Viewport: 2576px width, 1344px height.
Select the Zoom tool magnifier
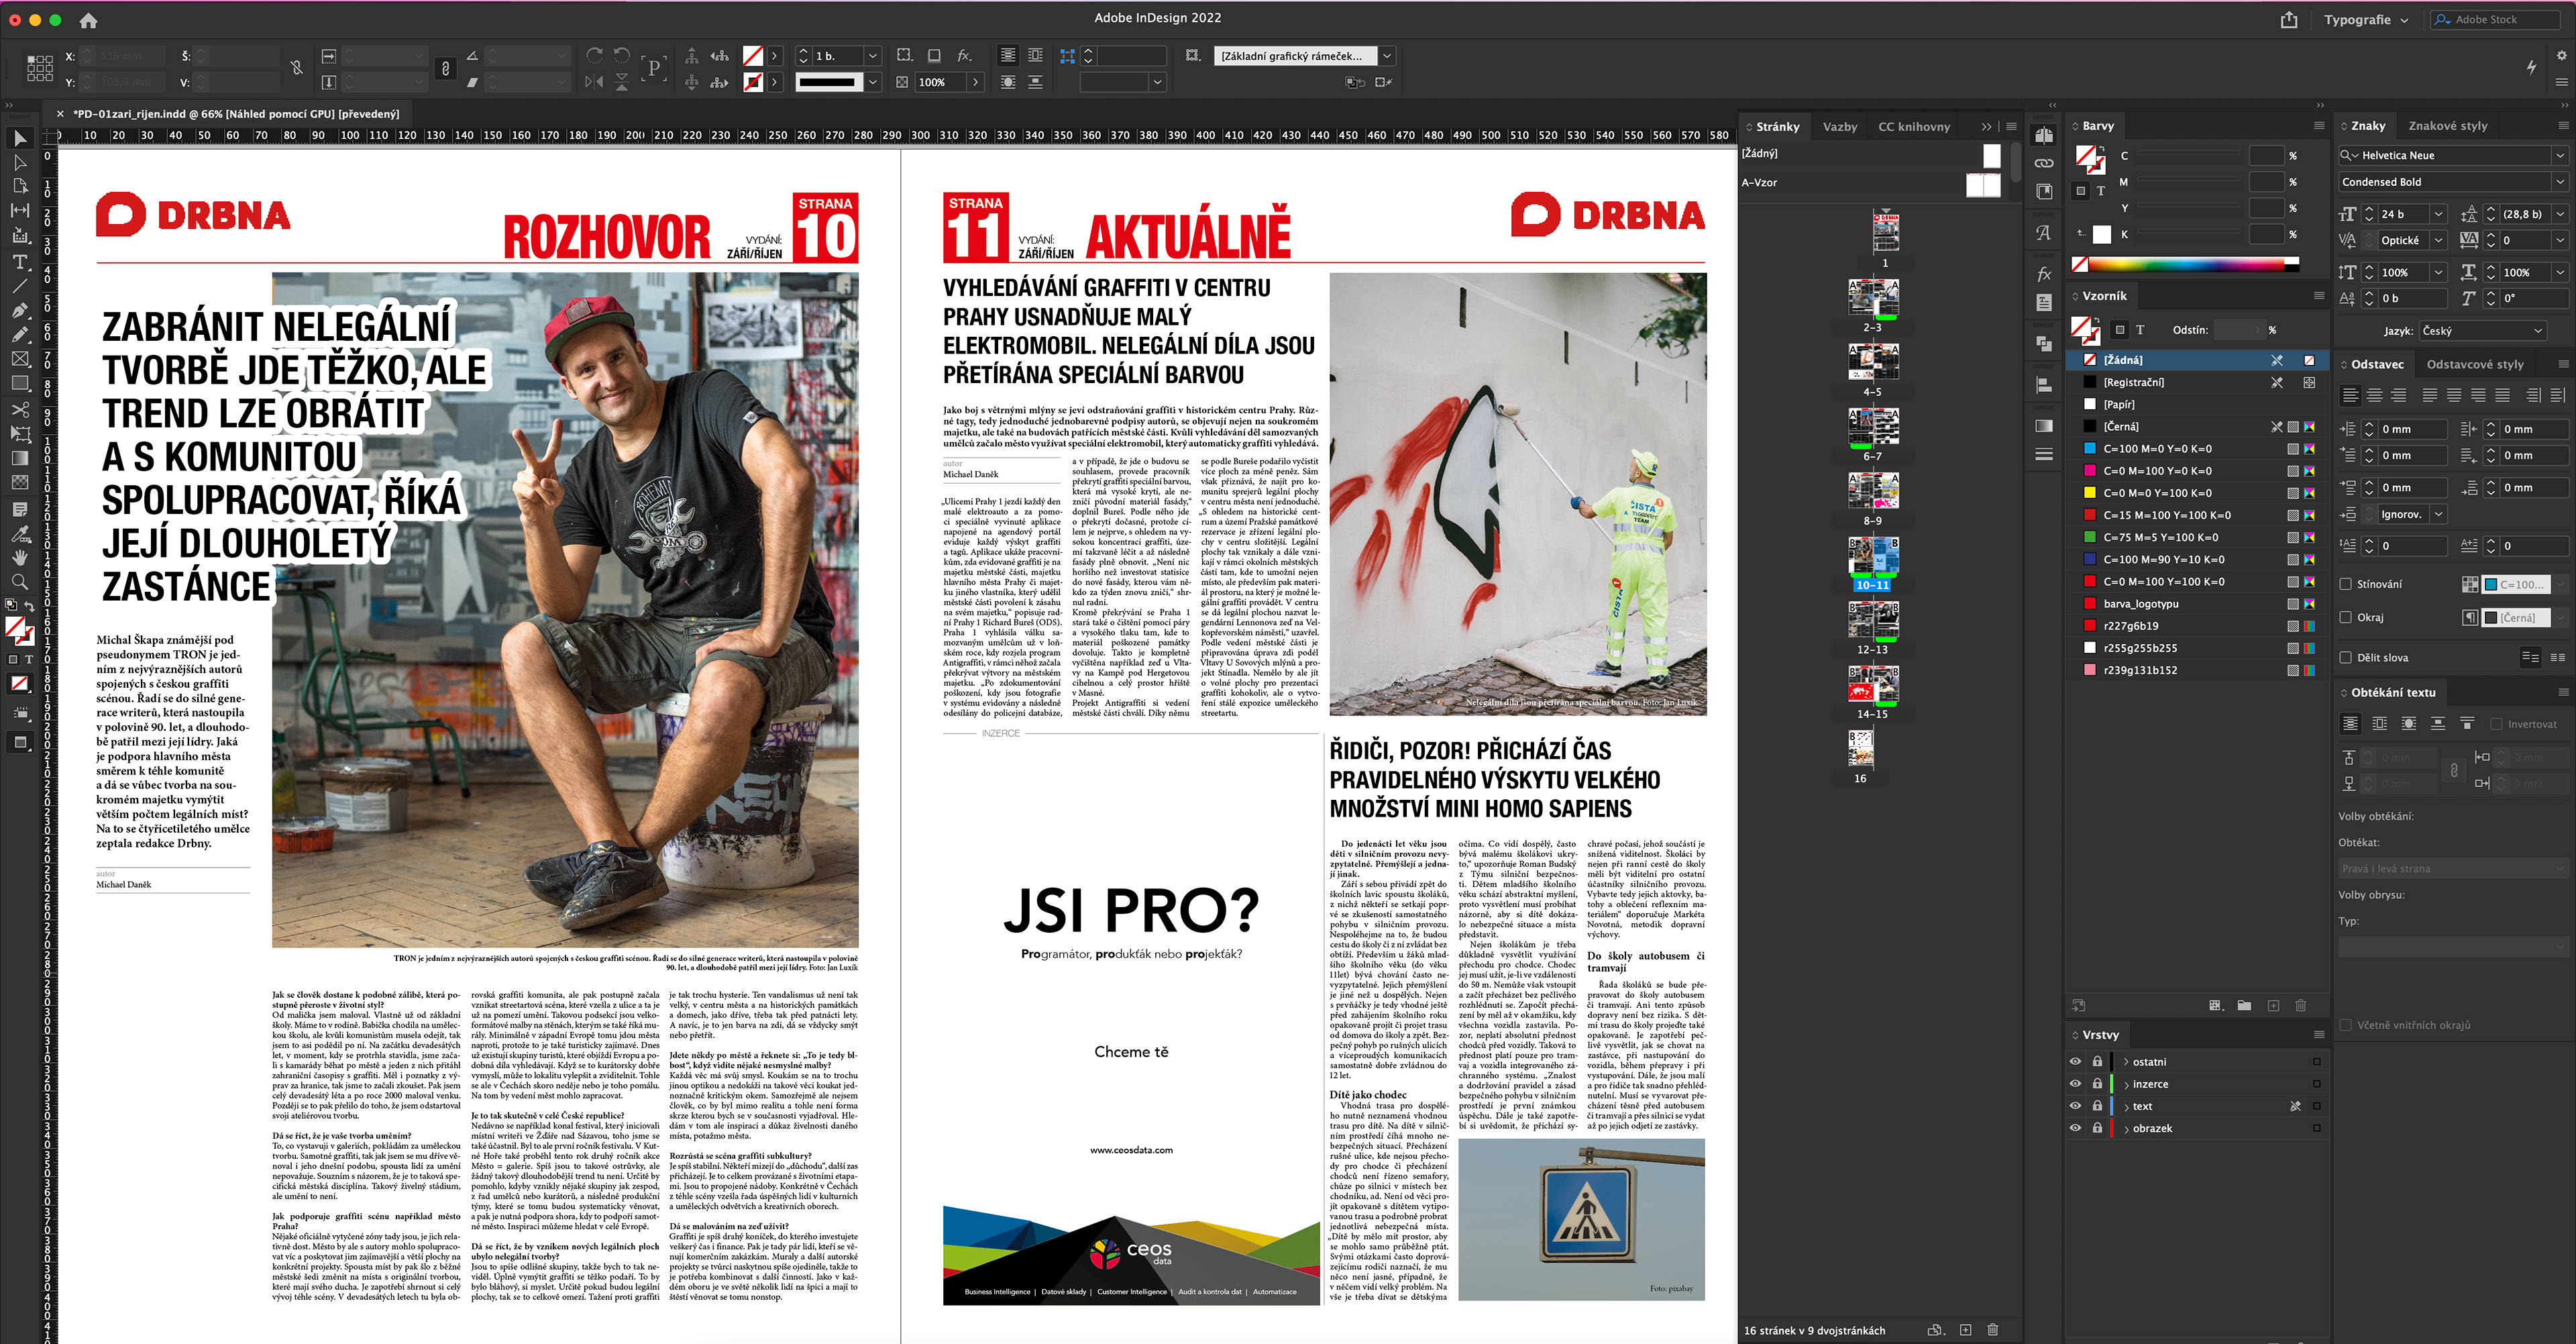(20, 582)
